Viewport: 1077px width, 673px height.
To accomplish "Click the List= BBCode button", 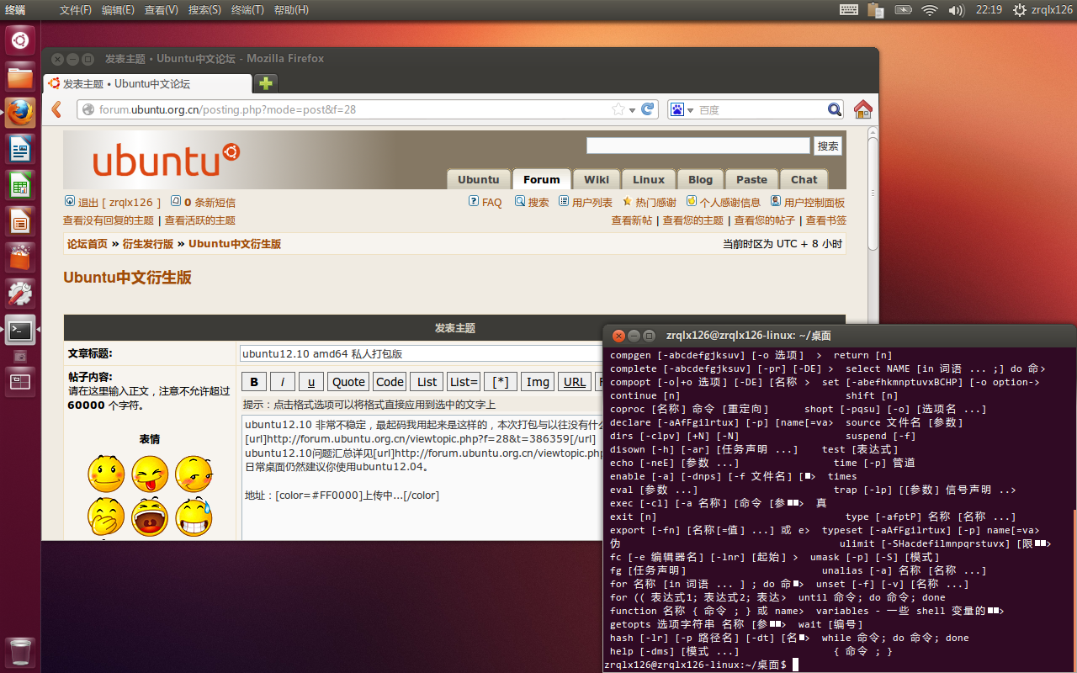I will coord(463,382).
